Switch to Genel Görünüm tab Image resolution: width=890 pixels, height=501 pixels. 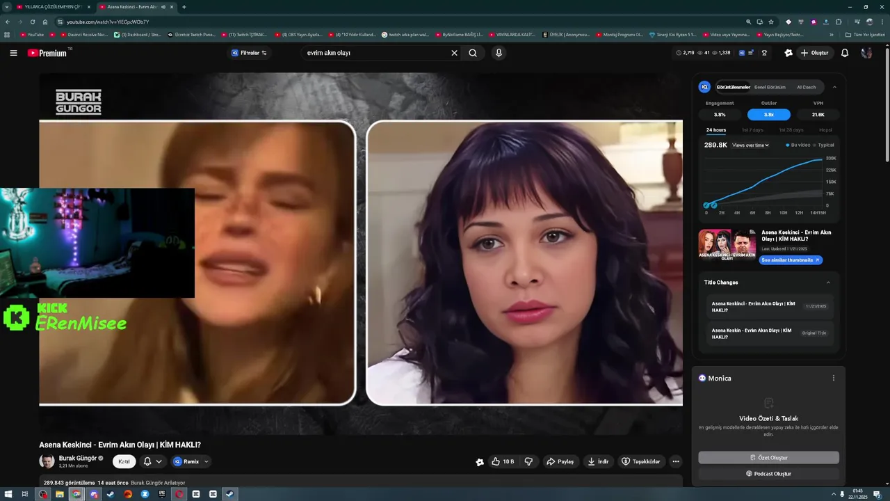[x=770, y=87]
